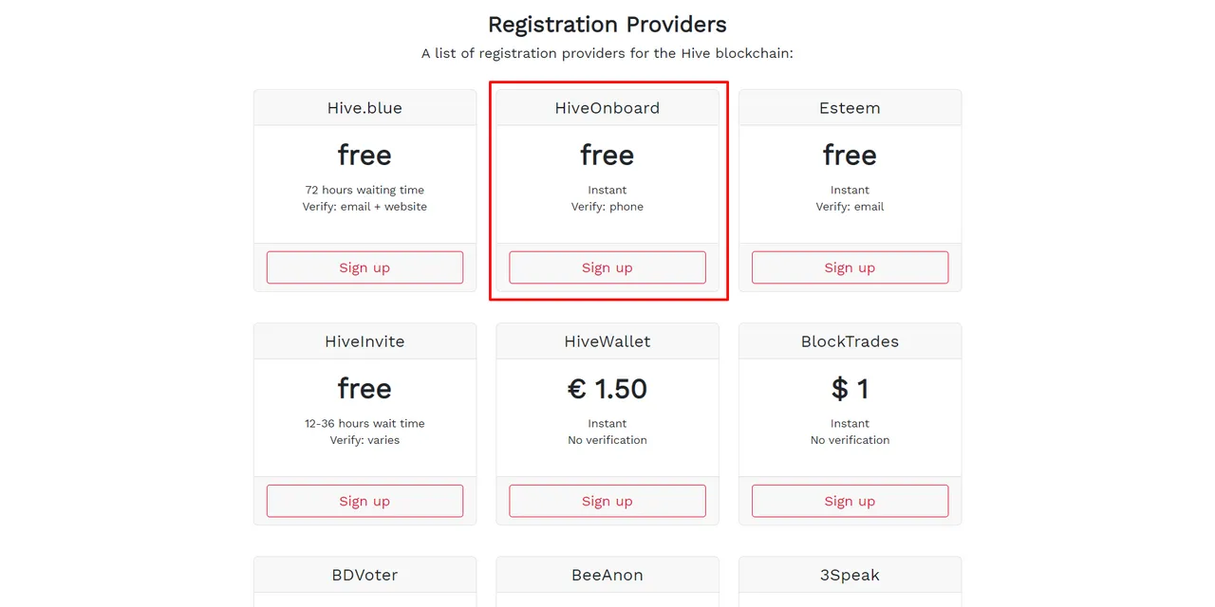This screenshot has width=1215, height=607.
Task: Select the Esteem card header
Action: tap(850, 108)
